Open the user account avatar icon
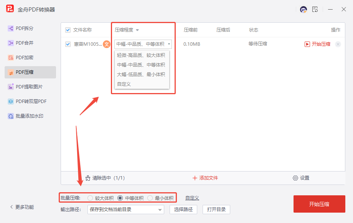353x223 pixels. (x=304, y=9)
